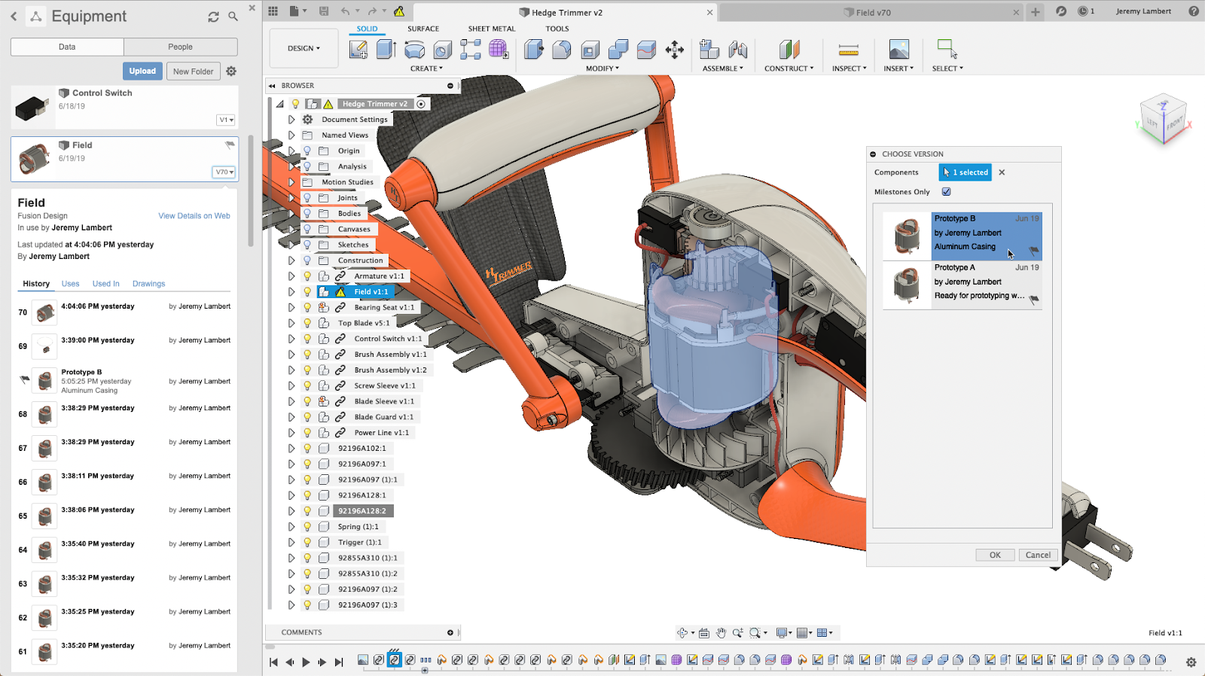Viewport: 1205px width, 676px height.
Task: Hide the Top Blade v5:1 component
Action: pos(307,323)
